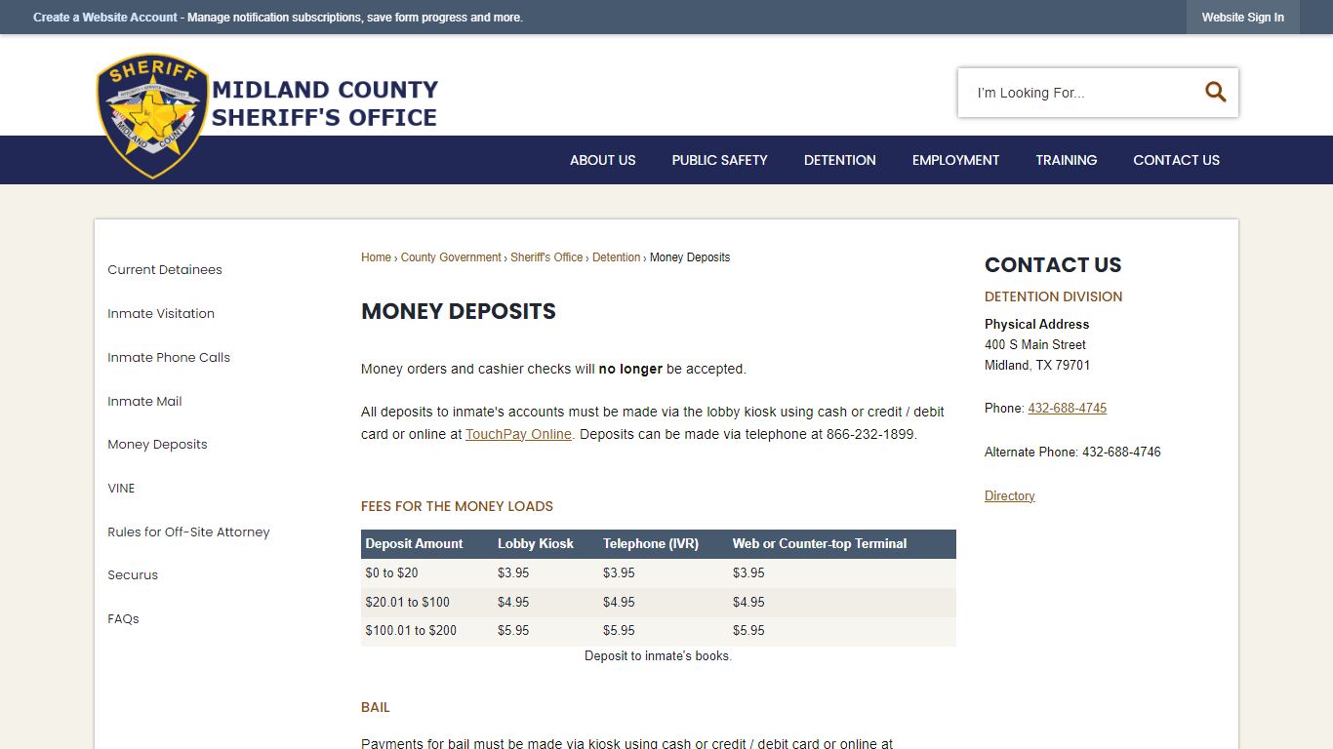Viewport: 1333px width, 749px height.
Task: Open VINE sidebar link
Action: (x=121, y=489)
